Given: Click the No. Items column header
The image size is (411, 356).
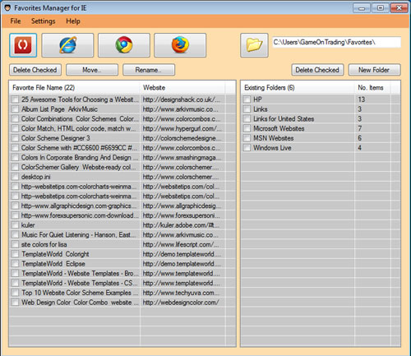Looking at the screenshot, I should point(372,88).
